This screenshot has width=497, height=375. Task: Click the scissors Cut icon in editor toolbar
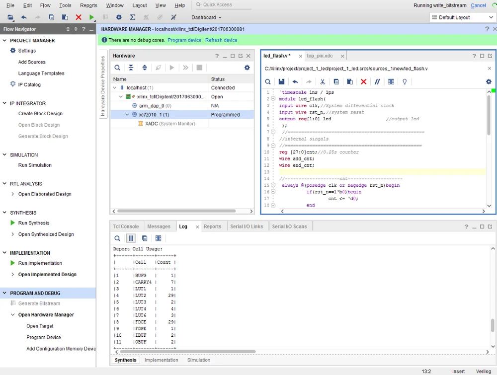(x=323, y=82)
